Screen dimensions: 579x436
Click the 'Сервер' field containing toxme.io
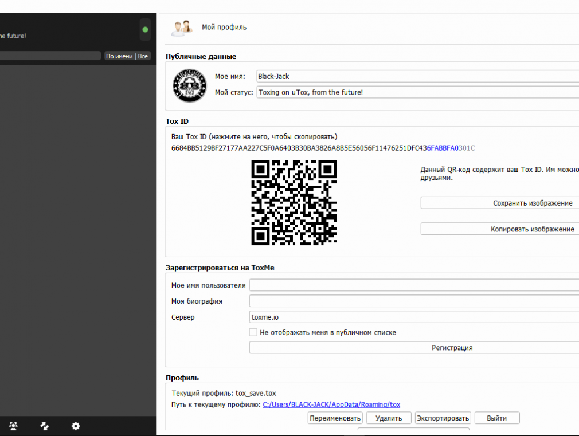tap(414, 317)
